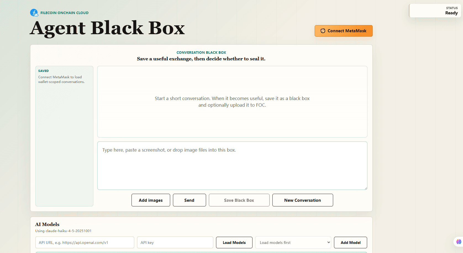The height and width of the screenshot is (253, 463).
Task: Focus the API URL input field
Action: coord(85,243)
